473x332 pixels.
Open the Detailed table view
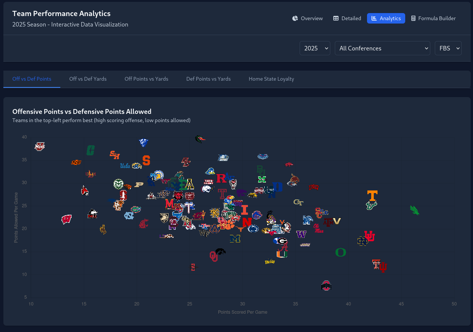(x=347, y=18)
